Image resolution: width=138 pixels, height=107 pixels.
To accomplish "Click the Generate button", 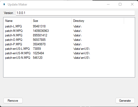I will tap(125, 101).
